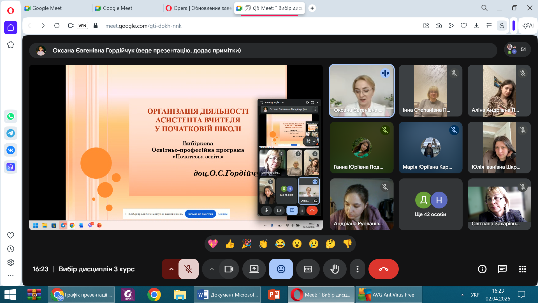Send the thinking face reaction
The image size is (538, 303).
331,244
